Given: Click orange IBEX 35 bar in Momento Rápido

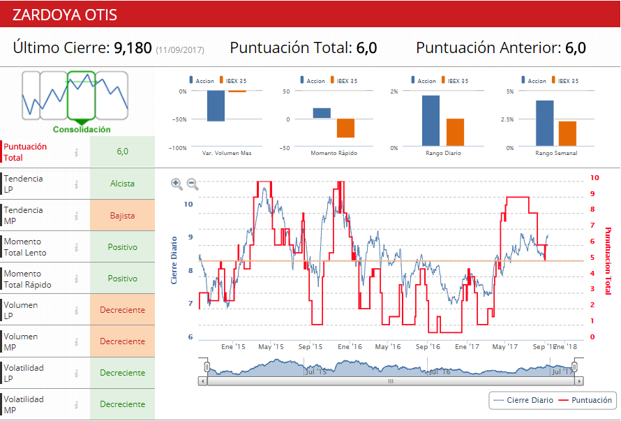Looking at the screenshot, I should click(x=346, y=128).
